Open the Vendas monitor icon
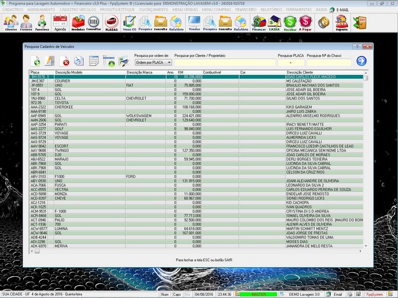 point(195,23)
